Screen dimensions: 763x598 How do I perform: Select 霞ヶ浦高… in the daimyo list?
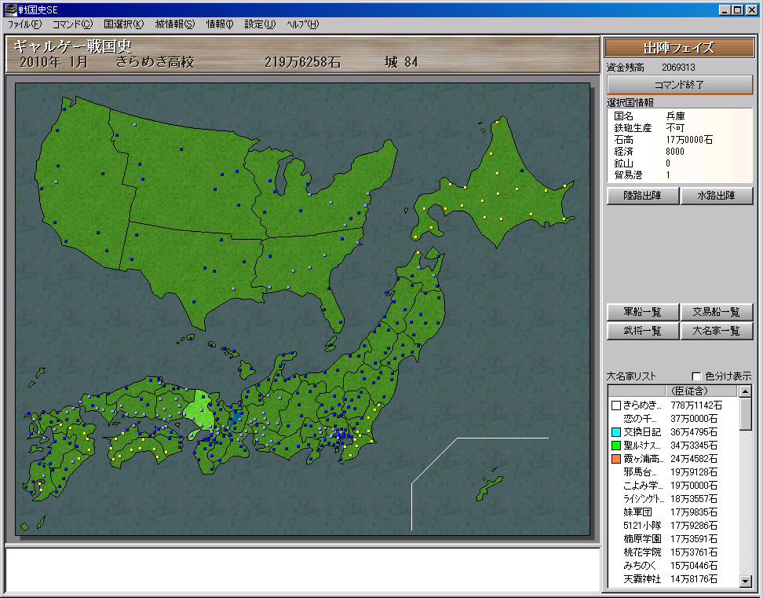tap(674, 459)
